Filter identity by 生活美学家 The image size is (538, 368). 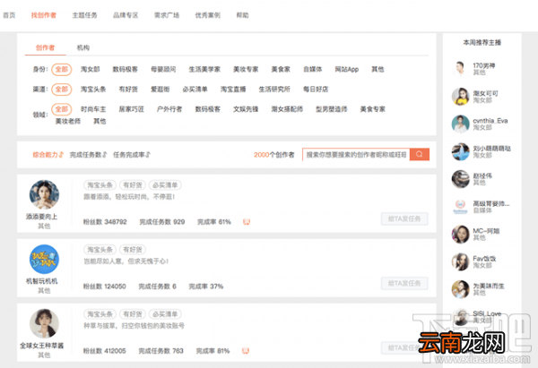click(204, 69)
